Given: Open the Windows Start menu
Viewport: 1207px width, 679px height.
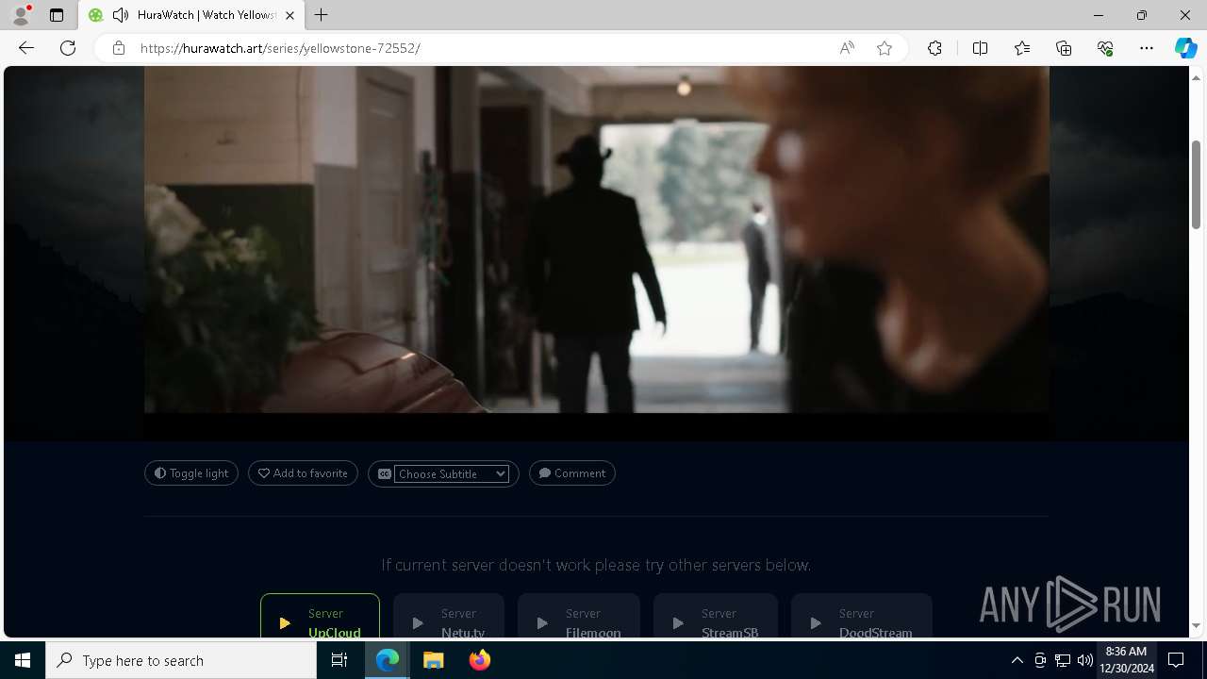Looking at the screenshot, I should pyautogui.click(x=23, y=660).
